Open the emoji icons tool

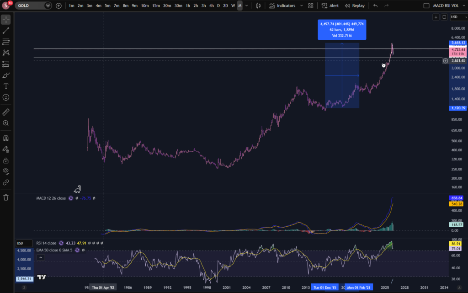tap(6, 97)
